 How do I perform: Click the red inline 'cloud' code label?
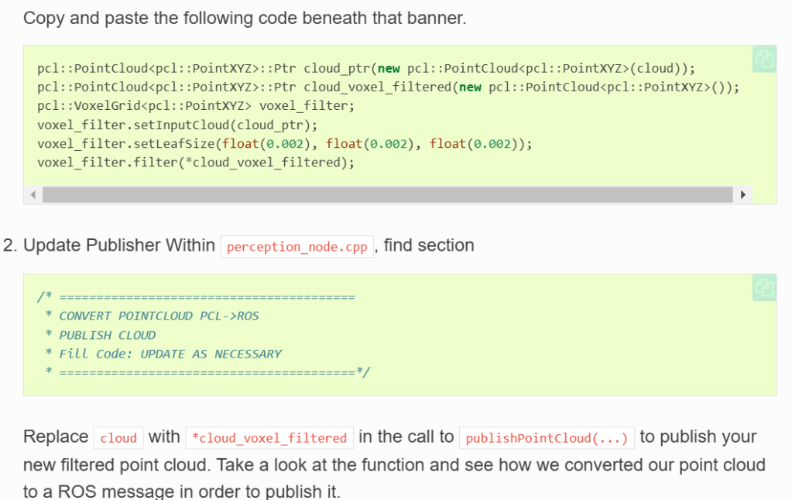(x=118, y=438)
